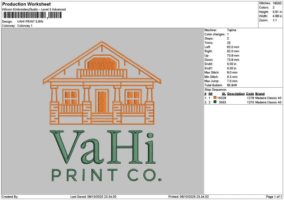Click stitch count 3563 in stop row 2
This screenshot has height=200, width=284.
click(x=222, y=102)
